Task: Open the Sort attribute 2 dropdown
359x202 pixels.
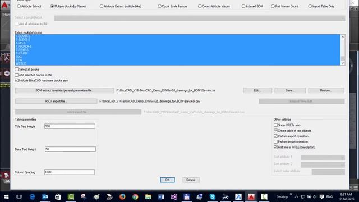Action: [323, 164]
